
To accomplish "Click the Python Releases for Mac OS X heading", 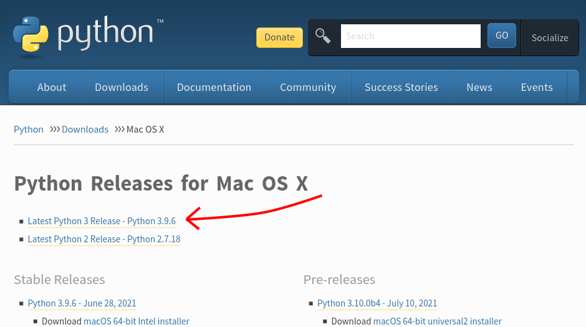I will pos(161,184).
